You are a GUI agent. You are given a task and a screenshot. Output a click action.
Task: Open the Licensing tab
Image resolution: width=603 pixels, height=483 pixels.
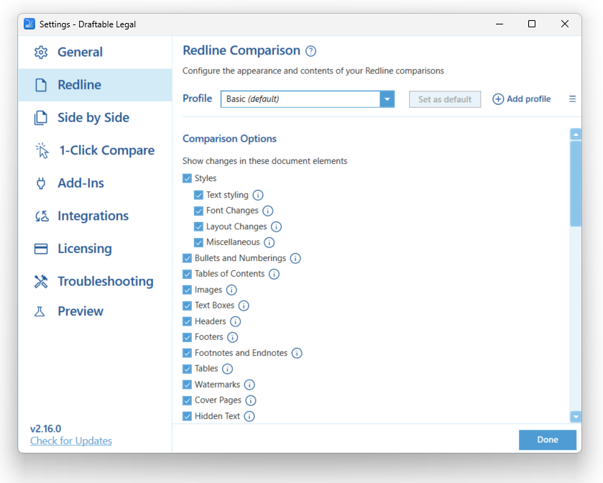click(x=96, y=249)
